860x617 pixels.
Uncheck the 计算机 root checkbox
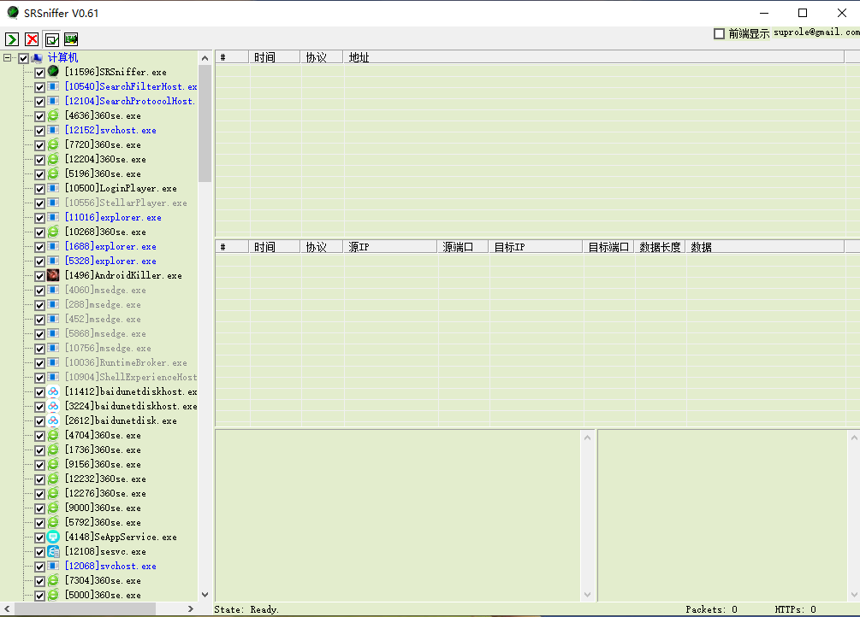[x=24, y=58]
